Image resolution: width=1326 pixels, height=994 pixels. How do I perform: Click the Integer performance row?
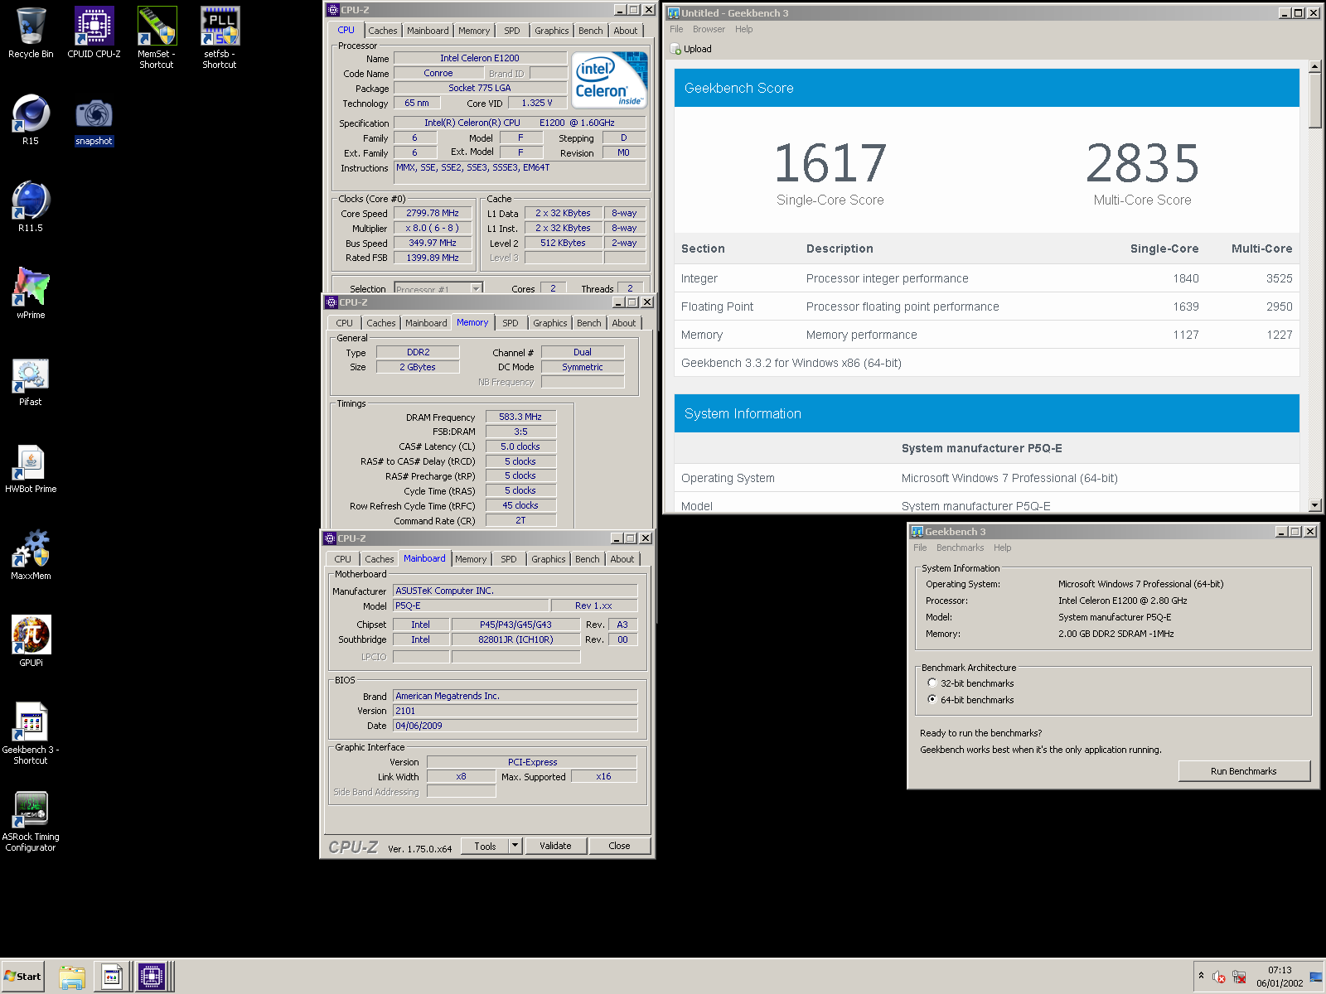coord(986,278)
